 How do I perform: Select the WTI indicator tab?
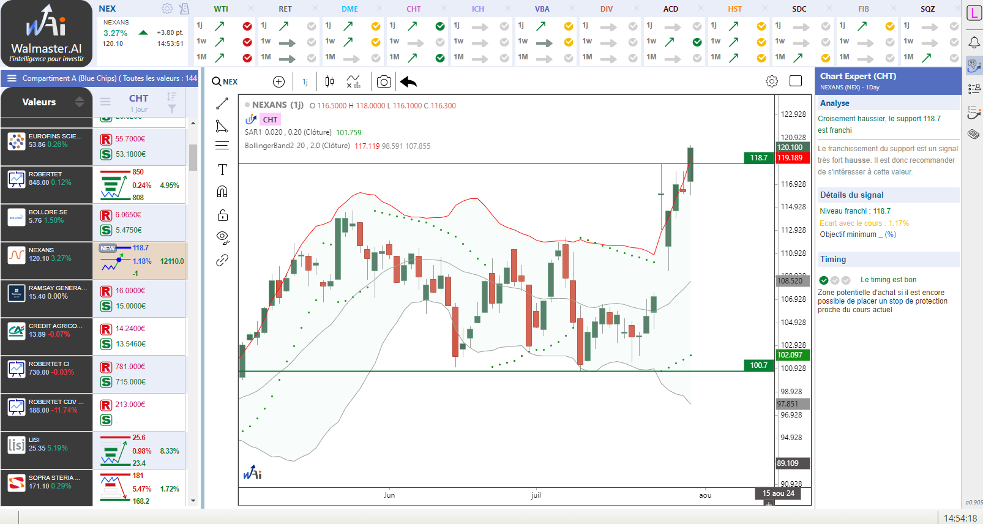(221, 9)
